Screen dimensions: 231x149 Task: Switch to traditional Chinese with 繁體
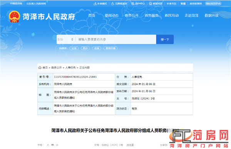[x=183, y=4]
